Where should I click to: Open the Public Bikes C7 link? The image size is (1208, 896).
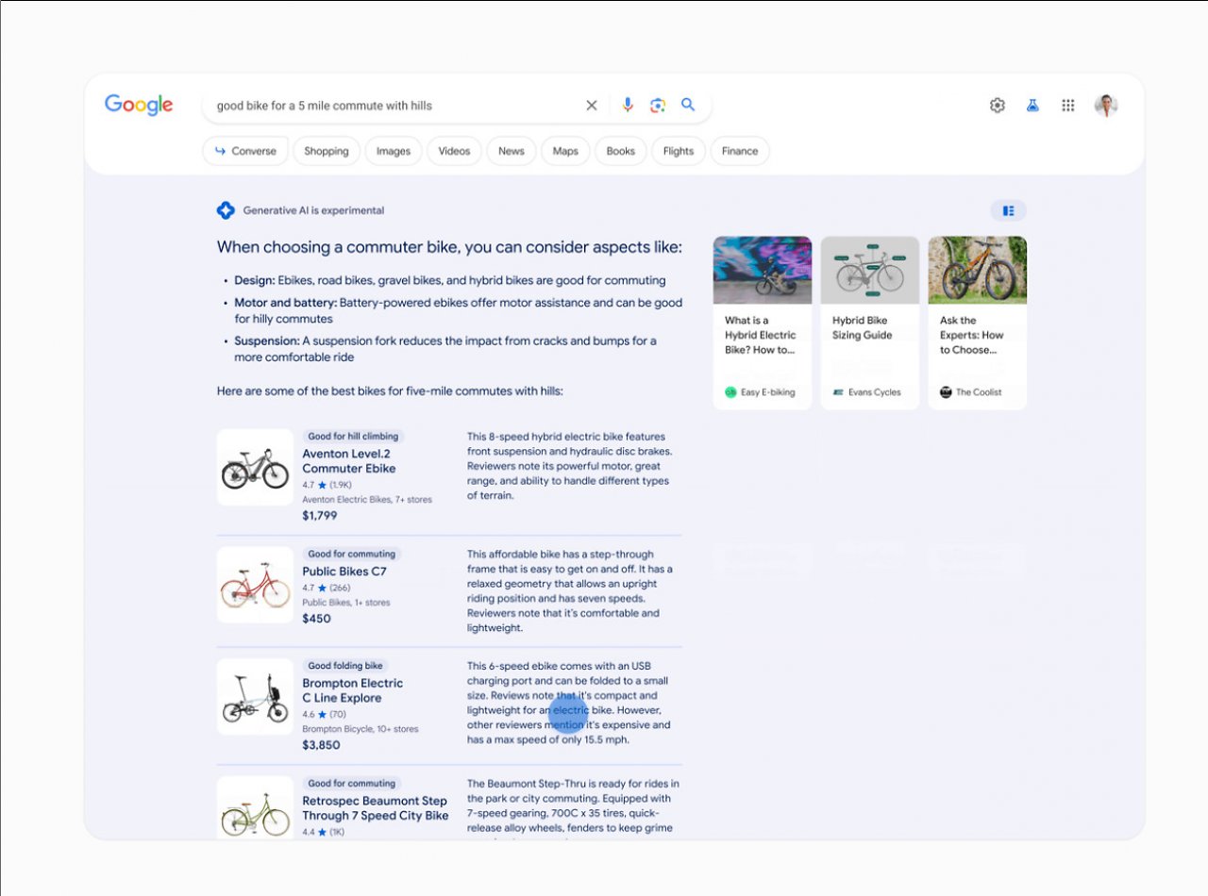pyautogui.click(x=344, y=572)
